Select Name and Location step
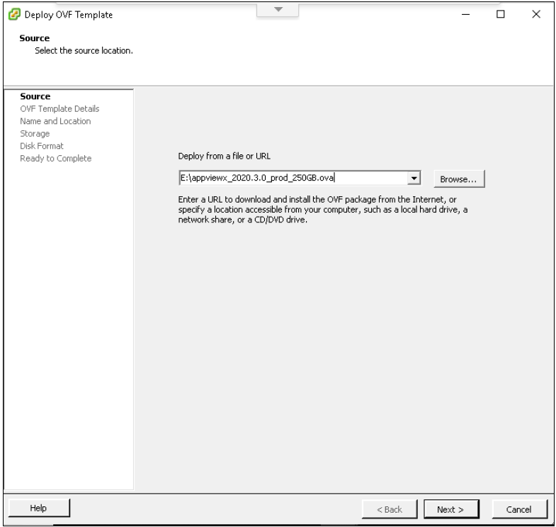The height and width of the screenshot is (527, 556). [55, 121]
